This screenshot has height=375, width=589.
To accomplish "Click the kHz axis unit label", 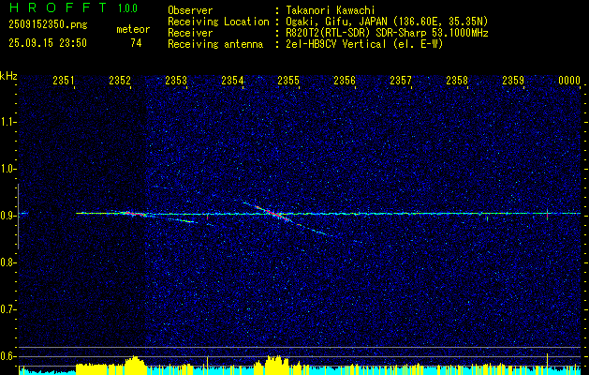I will [8, 76].
